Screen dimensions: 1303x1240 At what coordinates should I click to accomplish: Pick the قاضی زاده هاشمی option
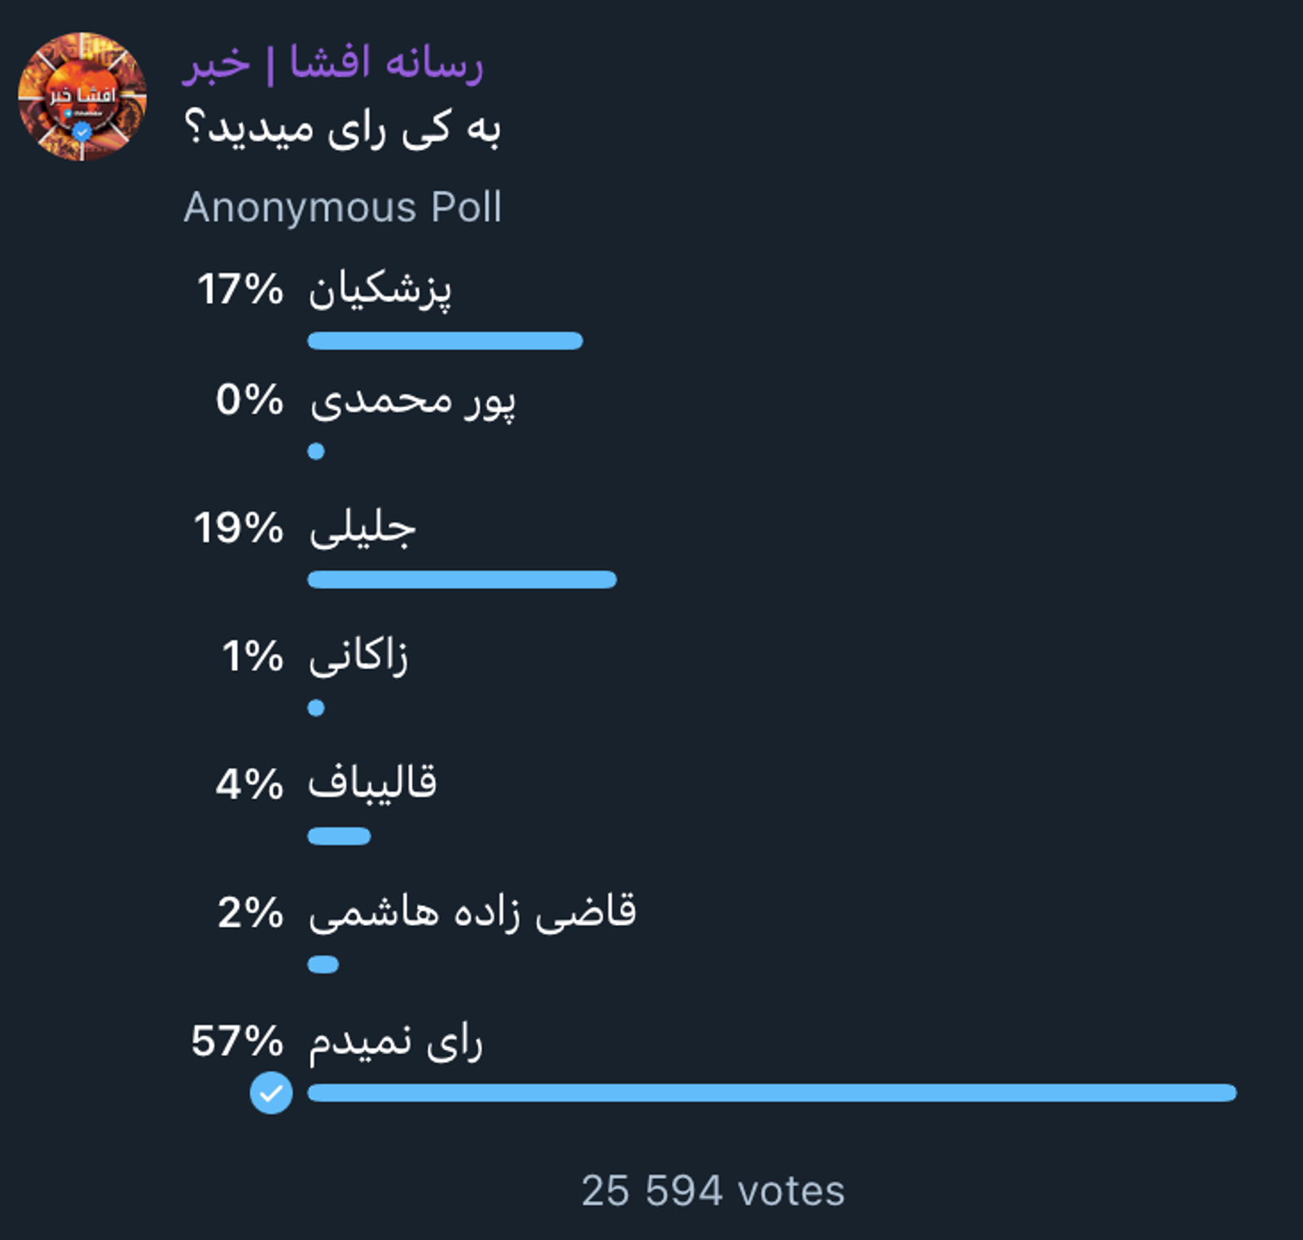[x=472, y=912]
